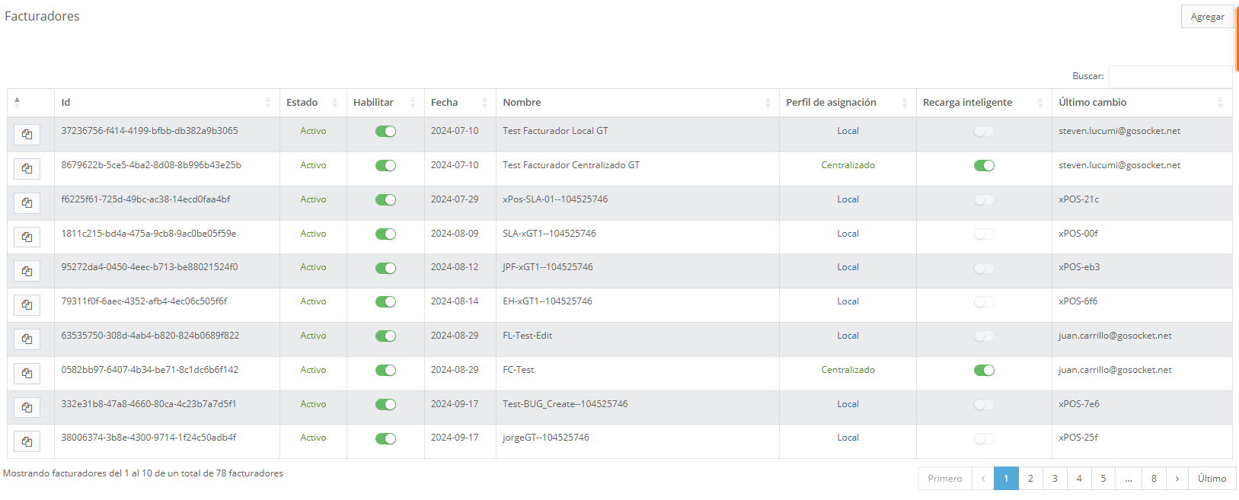Viewport: 1239px width, 500px height.
Task: Click the copy icon in the jorgeGT--104525746 row
Action: tap(27, 441)
